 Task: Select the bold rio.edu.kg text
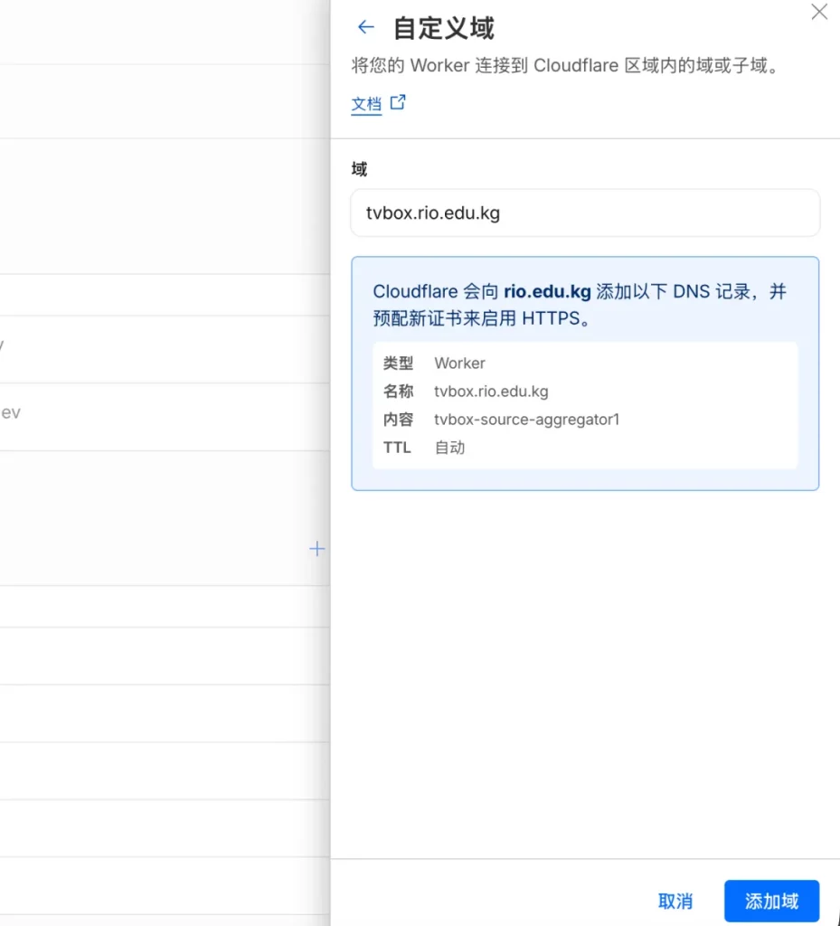click(x=547, y=291)
